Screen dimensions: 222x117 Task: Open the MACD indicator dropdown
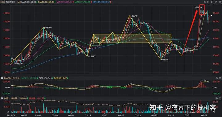click(x=2, y=78)
